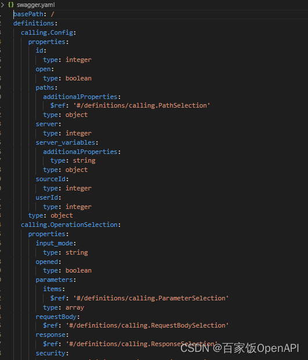Viewport: 308px width, 360px height.
Task: Click the userId property key
Action: click(x=48, y=198)
